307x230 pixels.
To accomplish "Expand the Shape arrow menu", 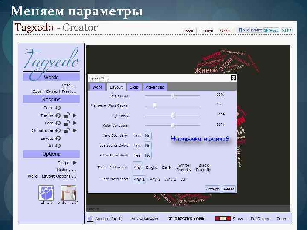I will tap(75, 163).
